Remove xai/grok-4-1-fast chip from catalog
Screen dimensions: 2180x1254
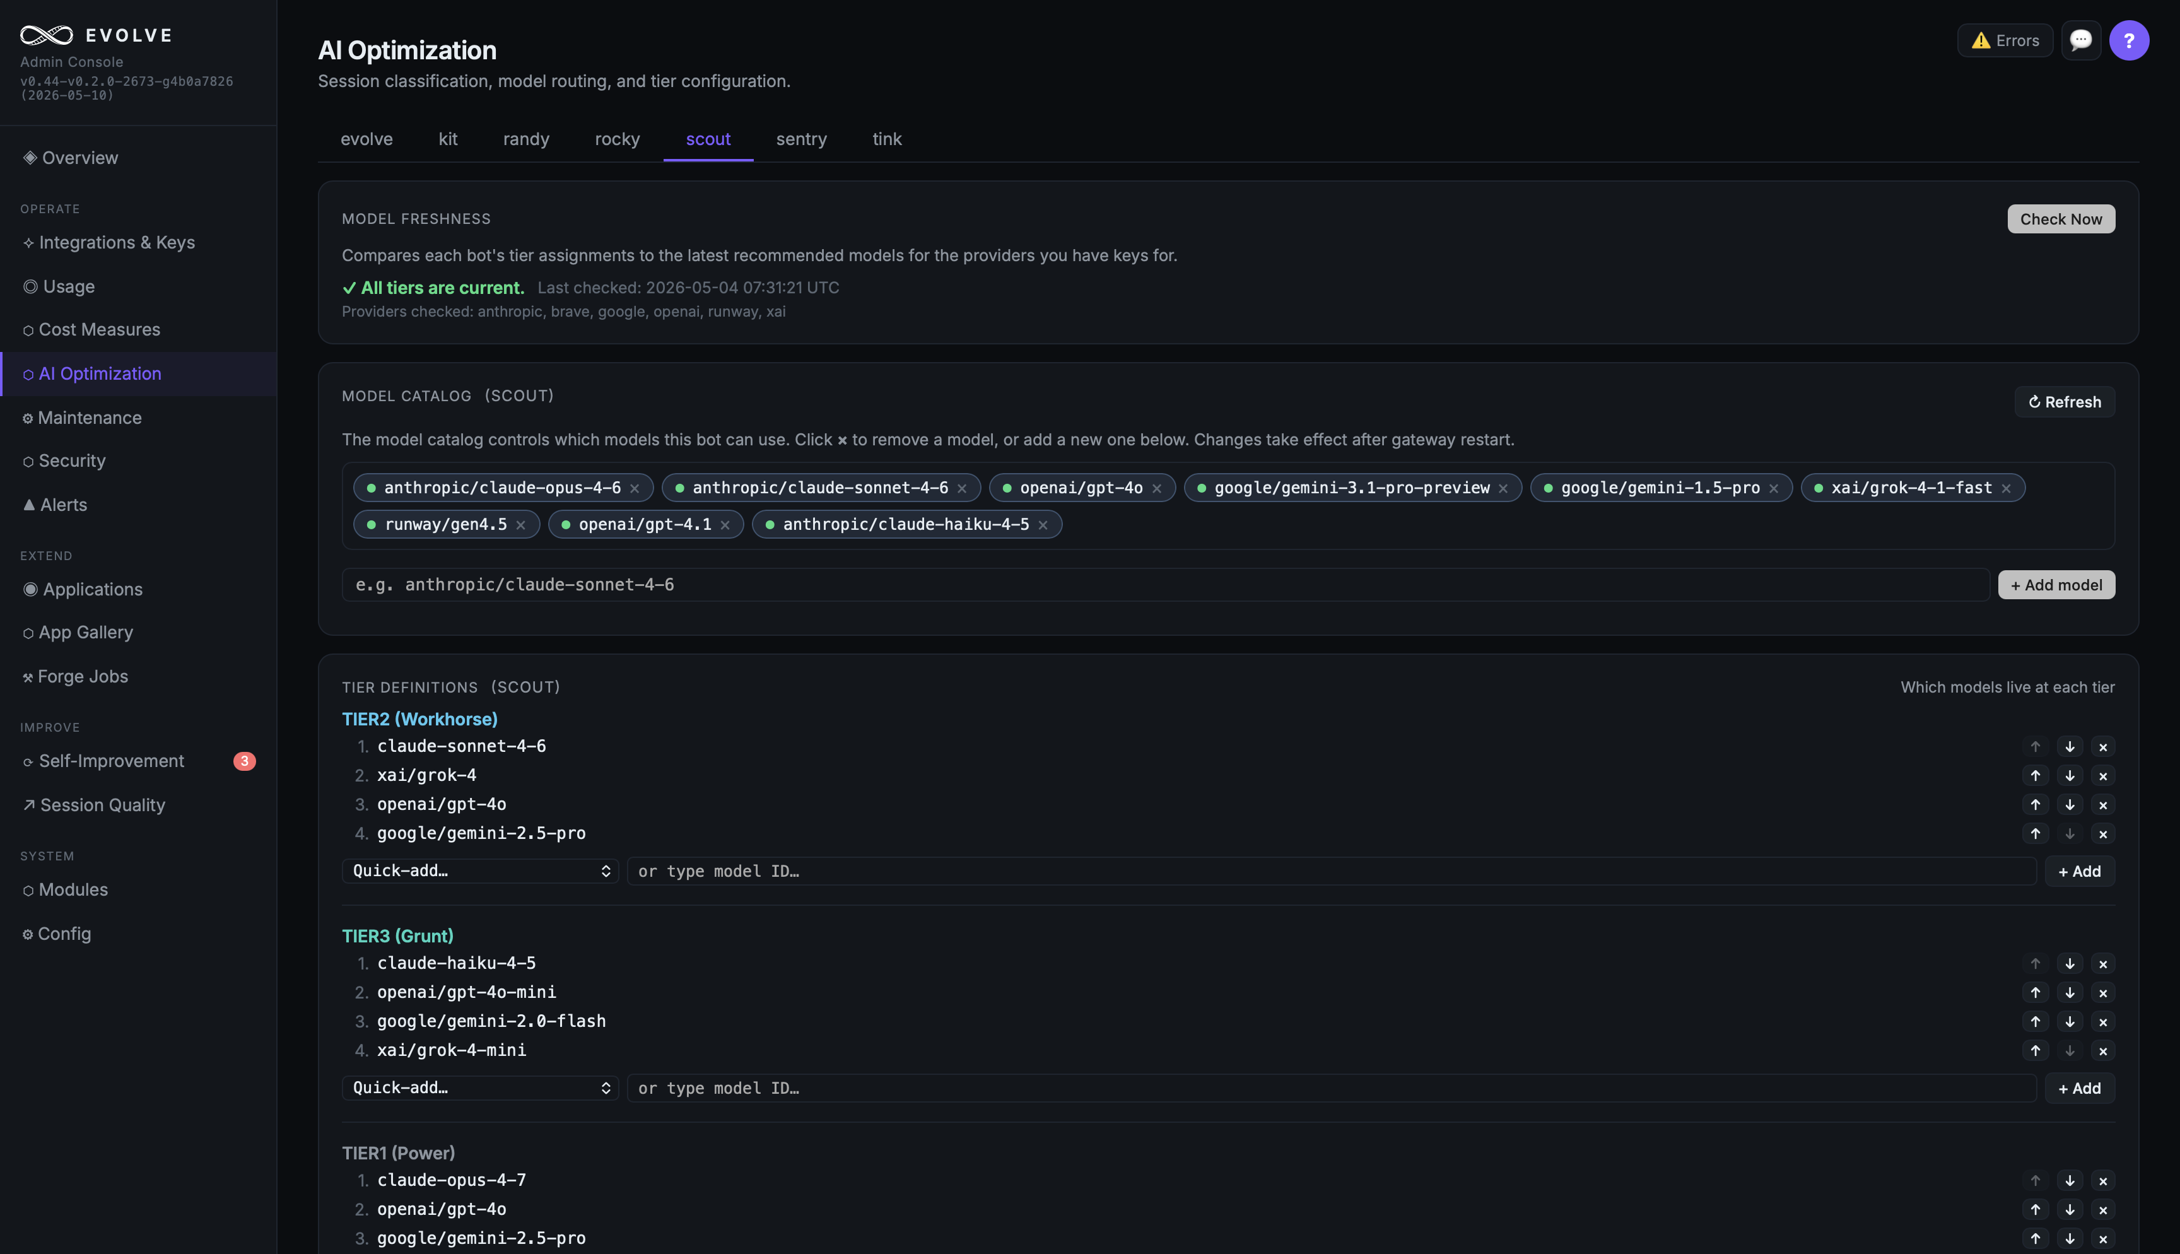[x=2005, y=488]
